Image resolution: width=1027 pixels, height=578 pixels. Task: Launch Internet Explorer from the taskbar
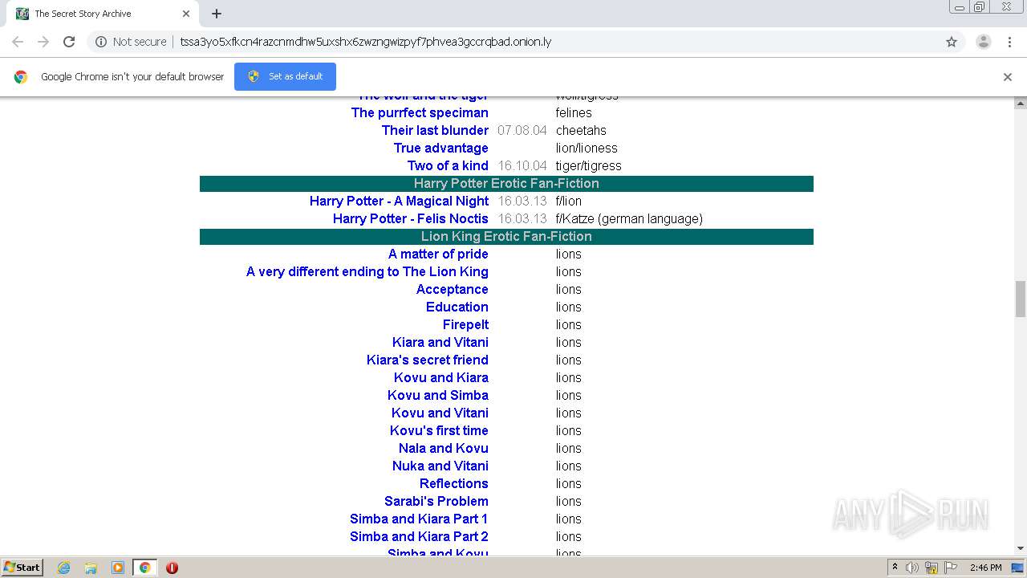click(x=64, y=568)
